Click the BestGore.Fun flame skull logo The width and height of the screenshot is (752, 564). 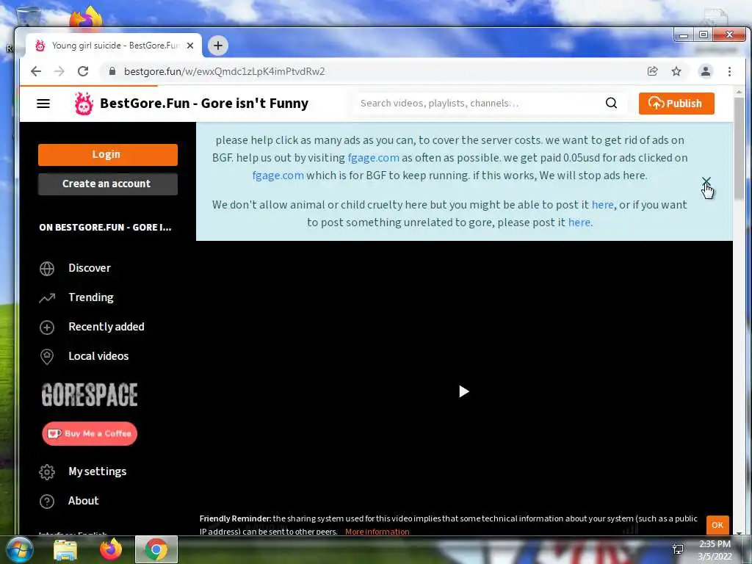(x=84, y=103)
